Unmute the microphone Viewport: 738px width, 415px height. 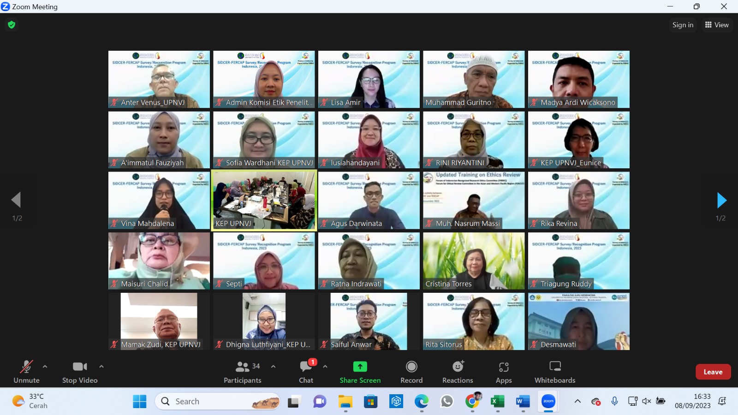coord(26,372)
